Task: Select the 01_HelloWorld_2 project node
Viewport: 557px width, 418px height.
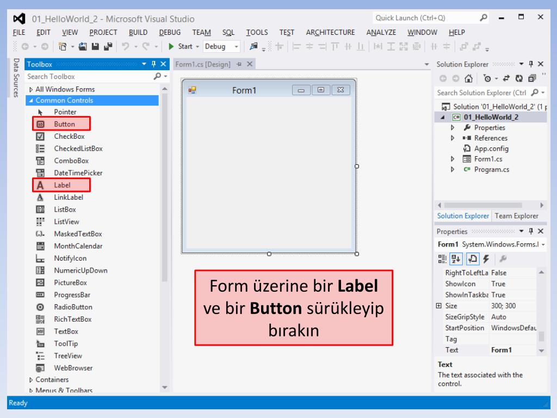Action: [x=491, y=117]
